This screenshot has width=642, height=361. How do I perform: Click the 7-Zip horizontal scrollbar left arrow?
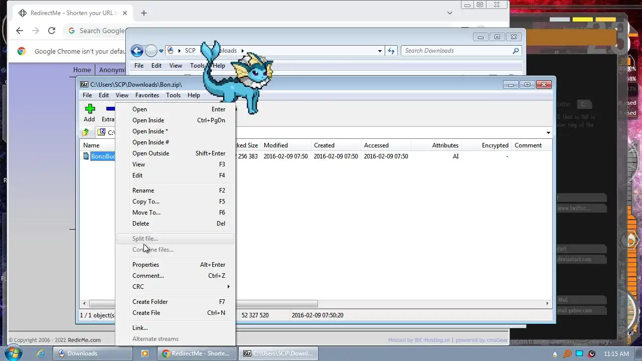point(84,303)
